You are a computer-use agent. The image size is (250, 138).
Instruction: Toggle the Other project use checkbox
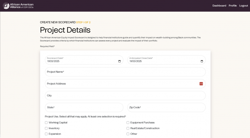coord(128,134)
